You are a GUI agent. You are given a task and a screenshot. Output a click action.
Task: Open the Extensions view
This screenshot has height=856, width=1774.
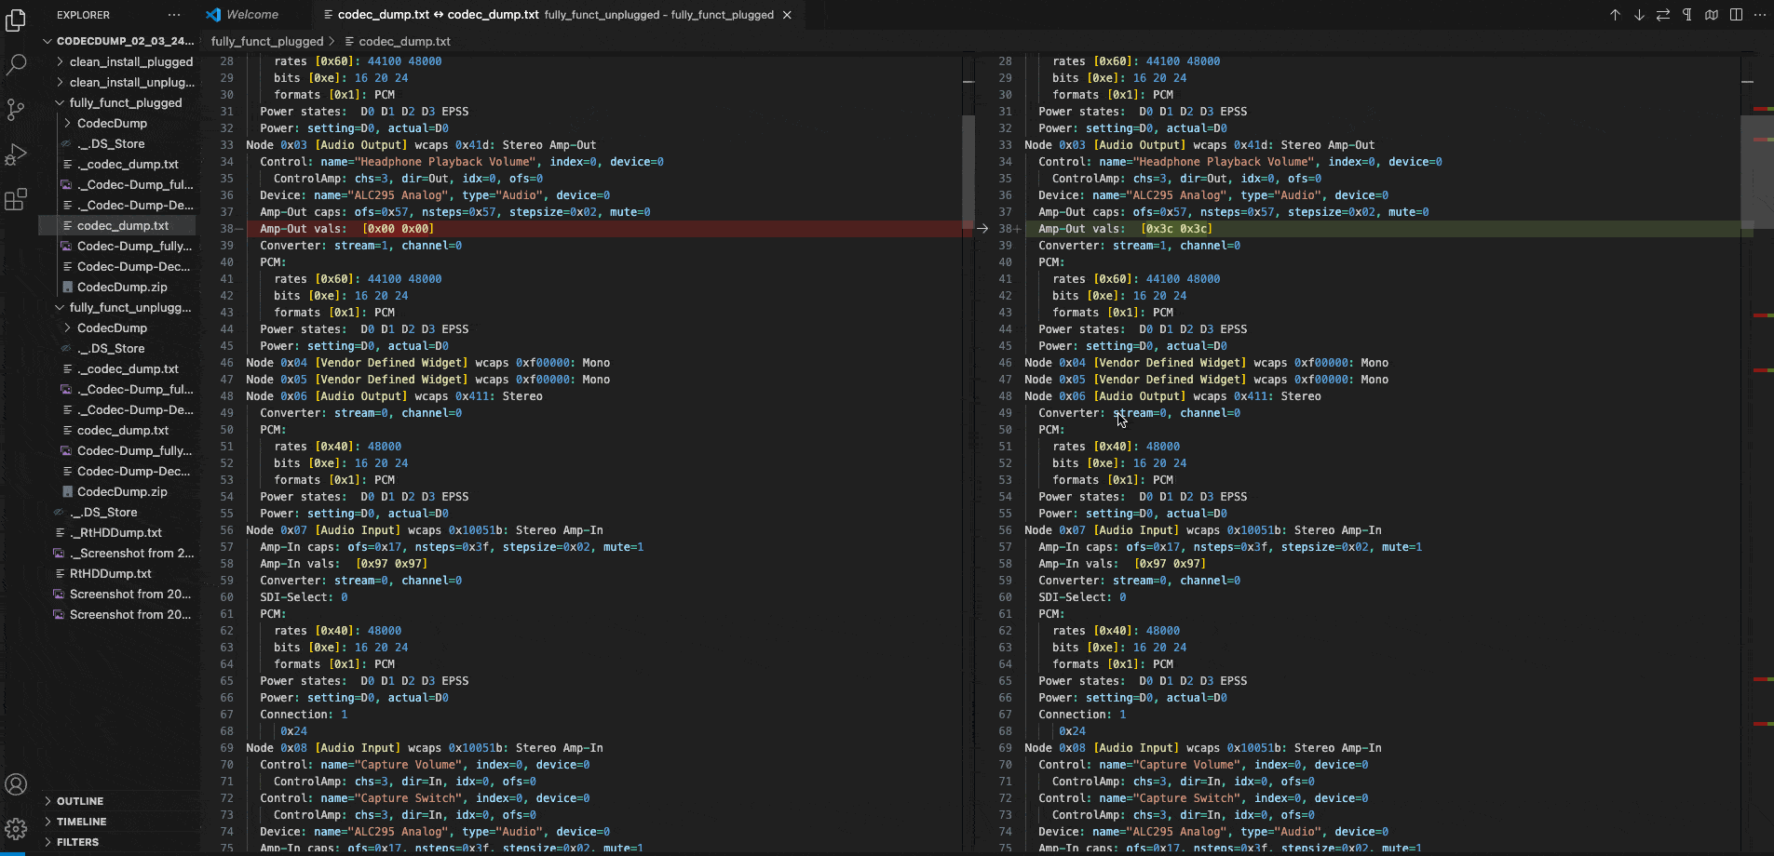pyautogui.click(x=16, y=199)
